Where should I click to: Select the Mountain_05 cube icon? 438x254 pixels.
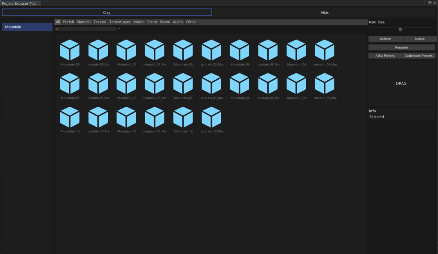pos(70,83)
